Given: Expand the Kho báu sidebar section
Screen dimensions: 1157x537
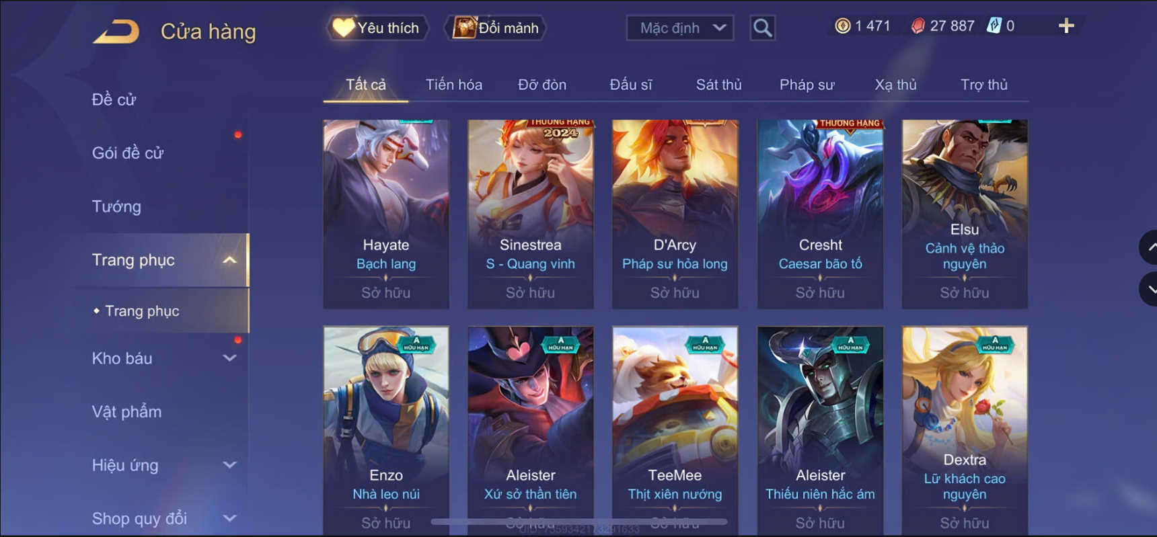Looking at the screenshot, I should click(x=229, y=358).
